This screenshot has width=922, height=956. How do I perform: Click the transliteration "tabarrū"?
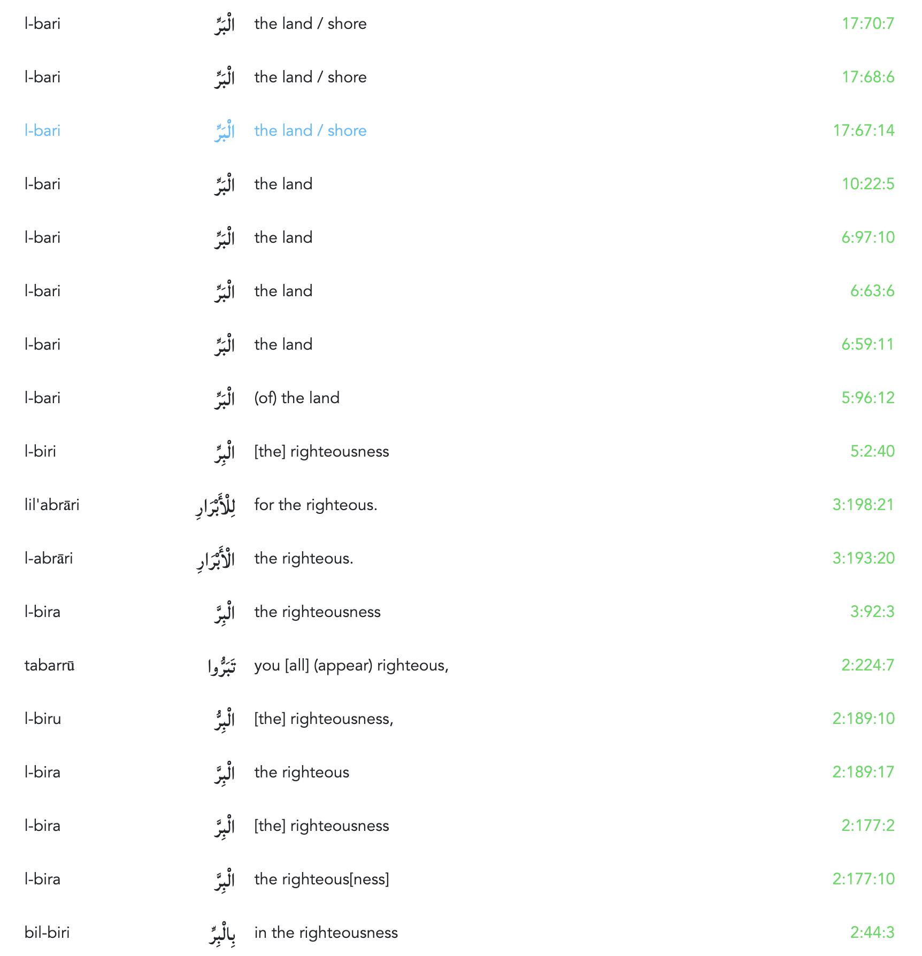49,665
